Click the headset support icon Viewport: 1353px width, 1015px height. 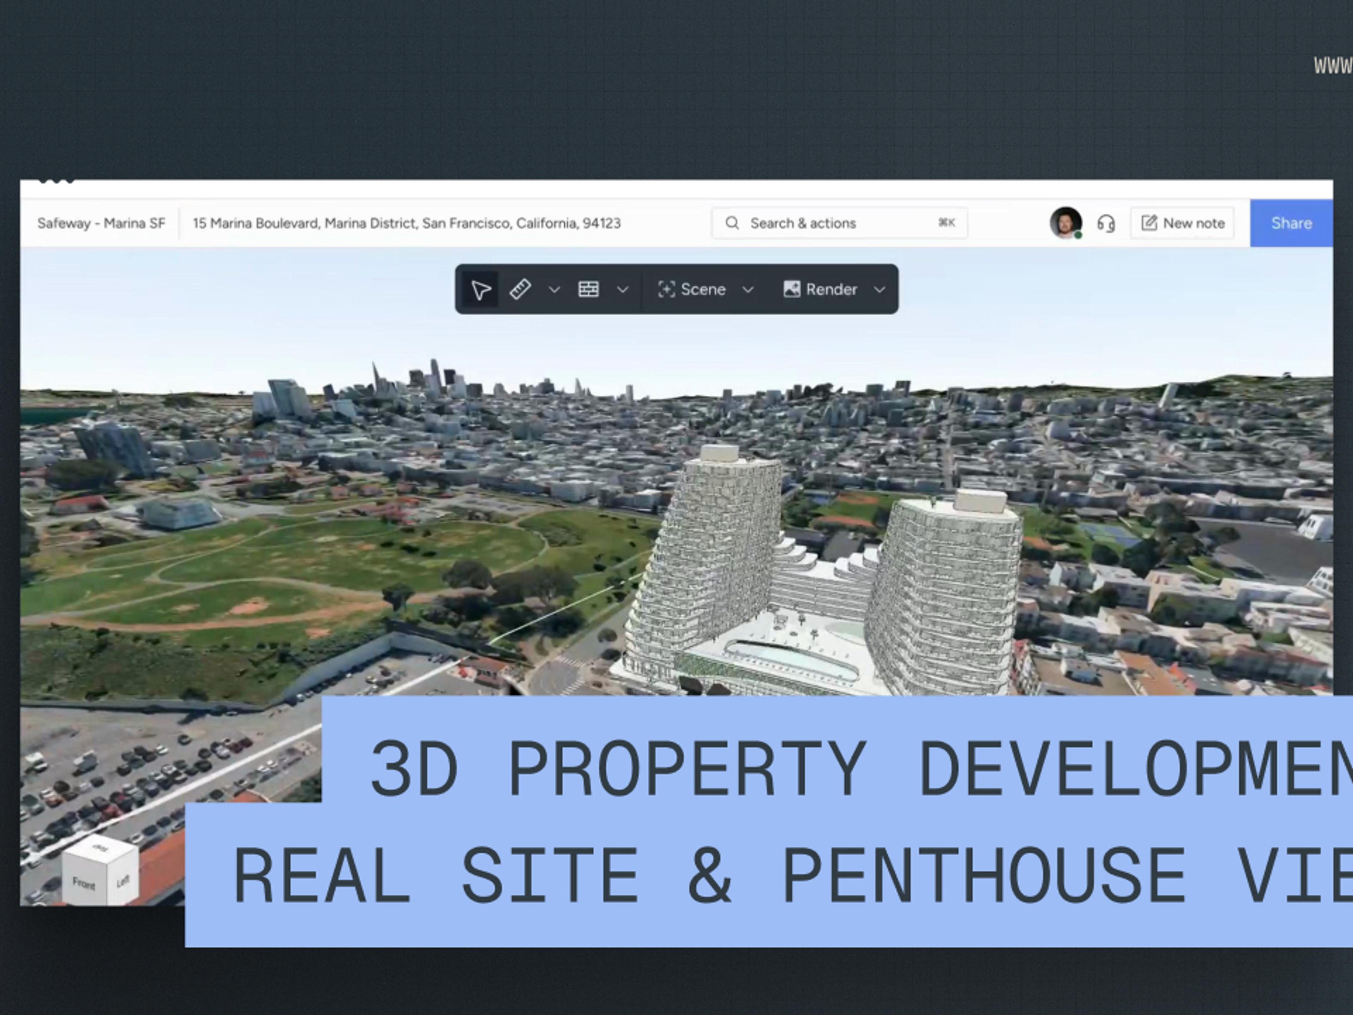(x=1106, y=223)
